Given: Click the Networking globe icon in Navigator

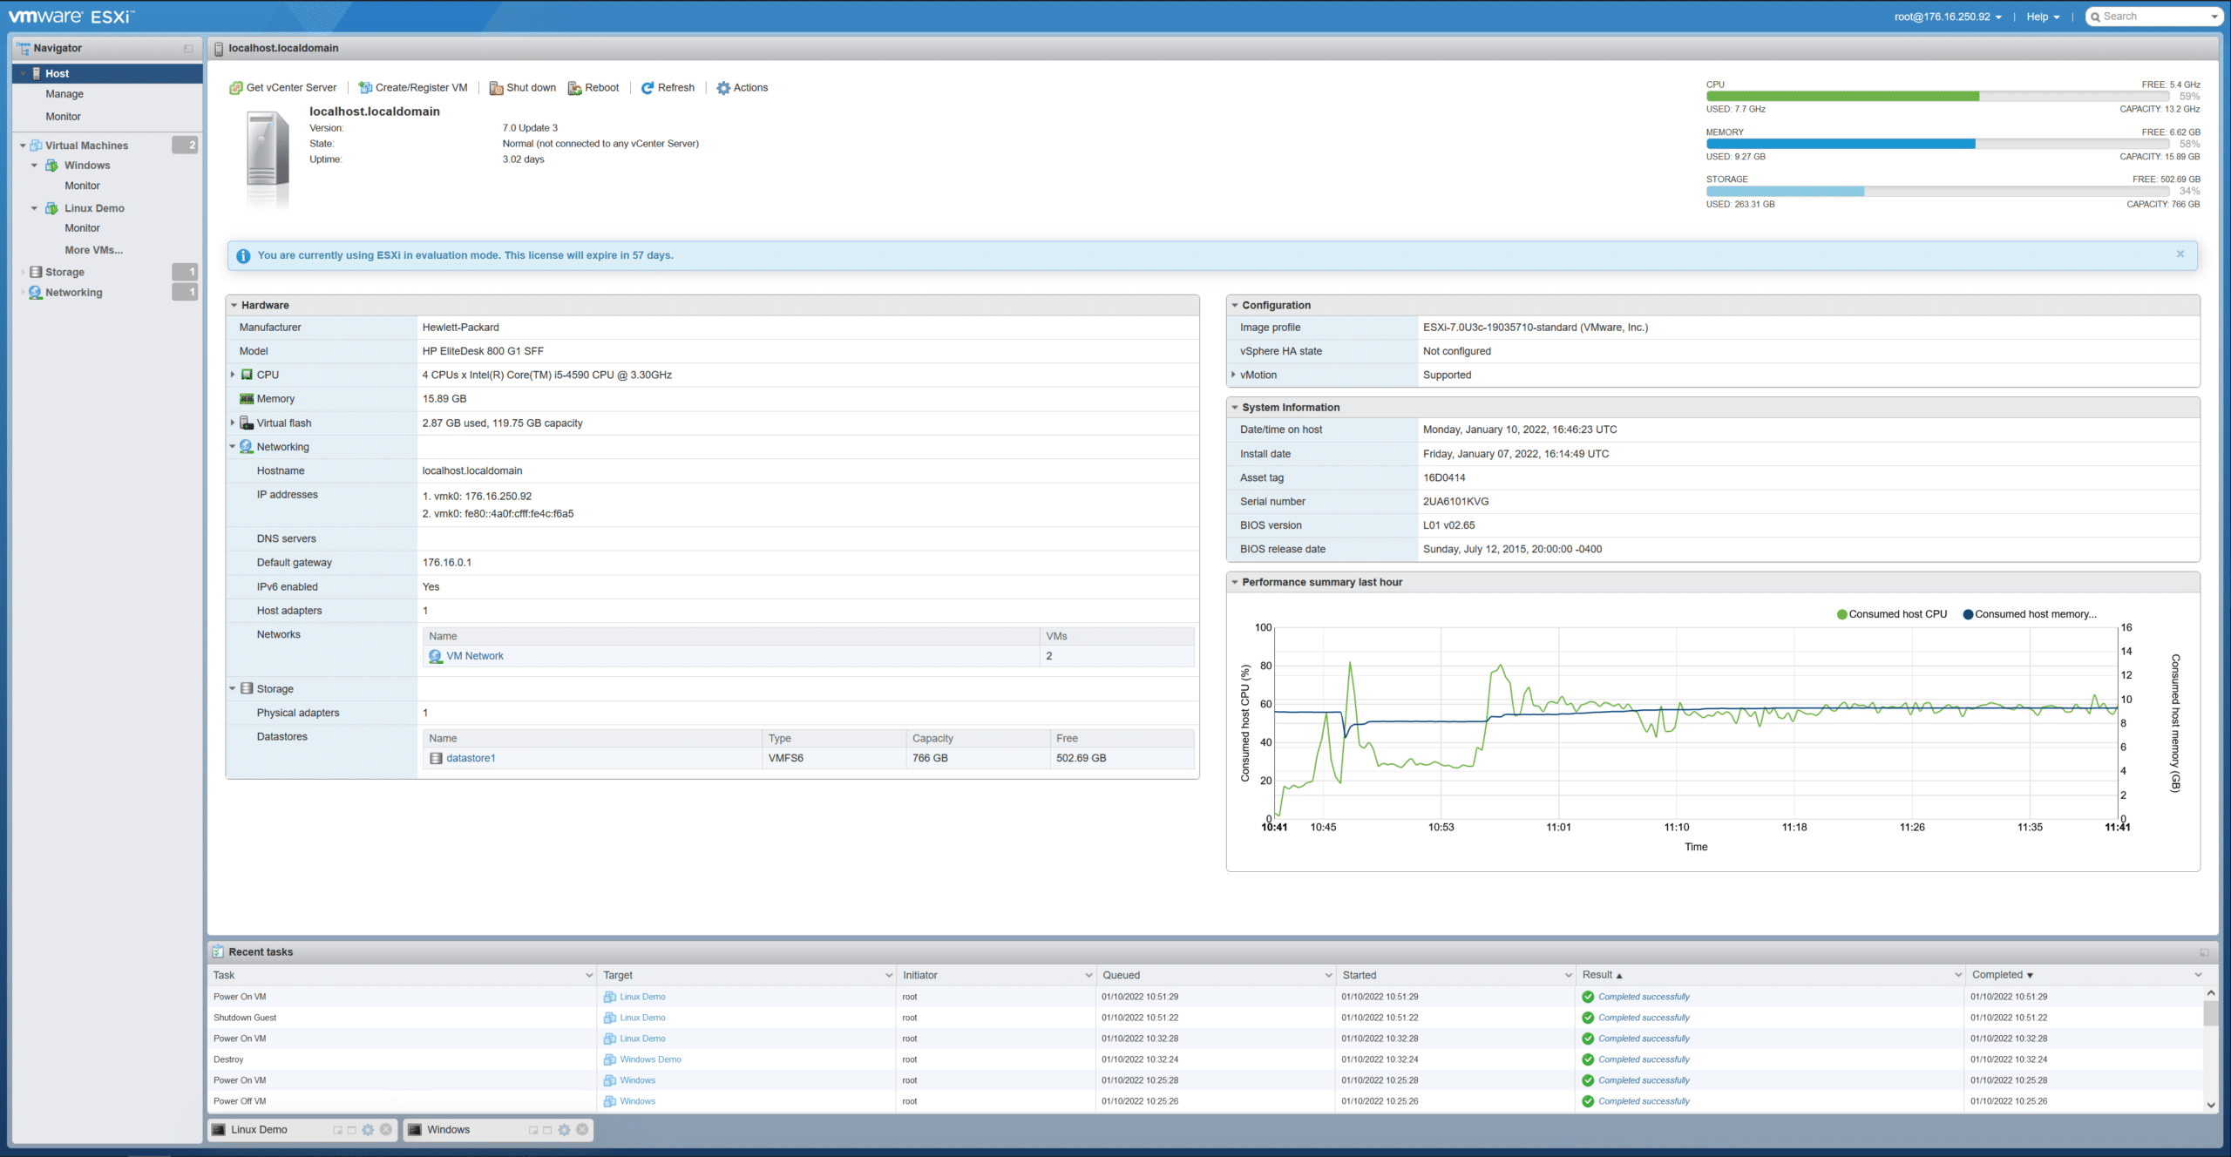Looking at the screenshot, I should tap(36, 293).
